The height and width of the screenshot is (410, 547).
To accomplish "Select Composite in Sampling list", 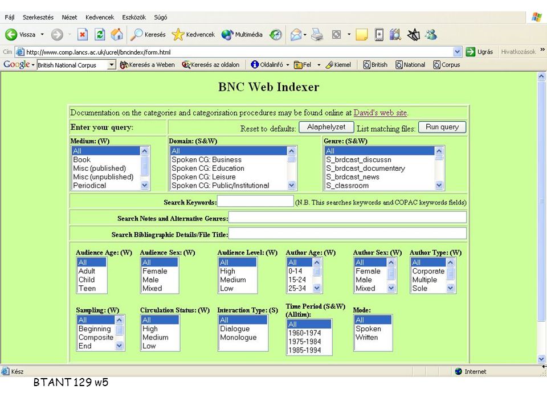I will coord(96,338).
